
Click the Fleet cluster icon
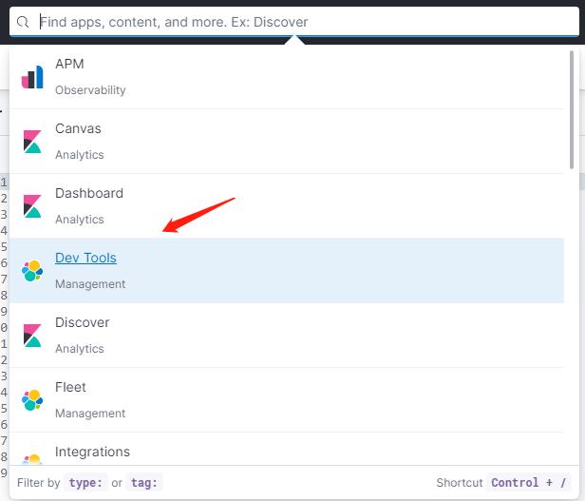[32, 400]
